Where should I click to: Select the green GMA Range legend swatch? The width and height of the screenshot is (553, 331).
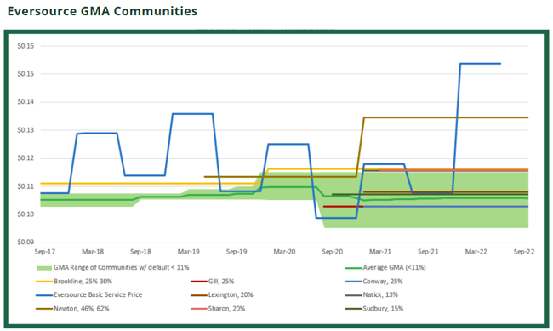44,268
